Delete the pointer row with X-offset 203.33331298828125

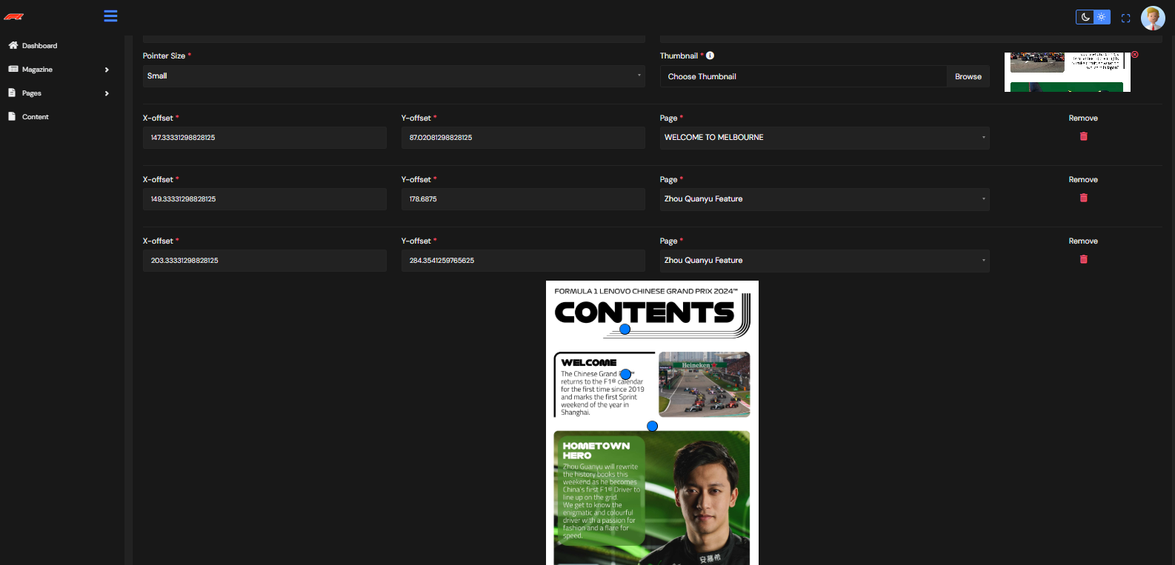1083,259
